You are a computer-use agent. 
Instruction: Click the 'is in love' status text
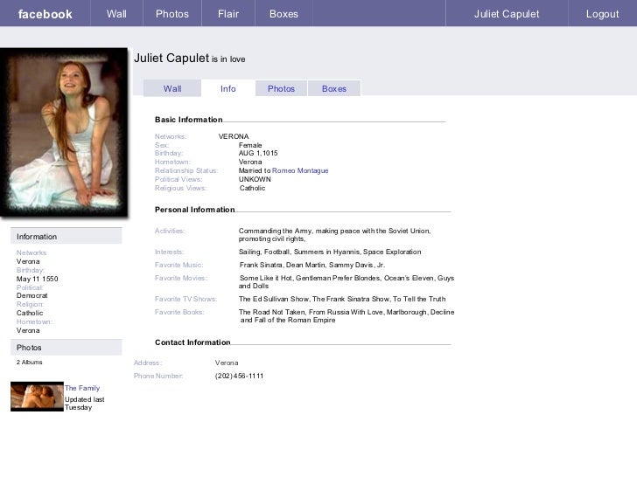pyautogui.click(x=228, y=59)
